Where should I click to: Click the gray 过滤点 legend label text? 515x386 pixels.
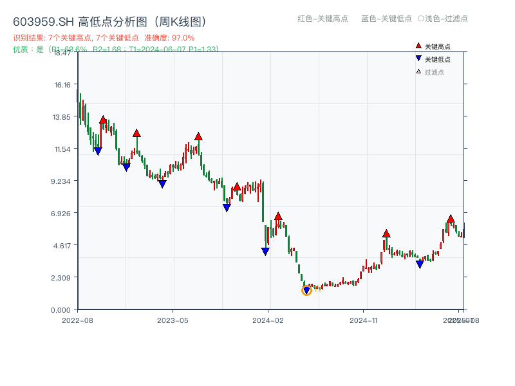click(x=435, y=72)
